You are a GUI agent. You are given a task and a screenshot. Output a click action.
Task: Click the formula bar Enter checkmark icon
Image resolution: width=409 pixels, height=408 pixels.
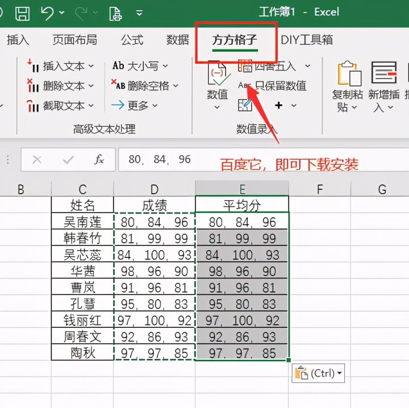tap(68, 159)
